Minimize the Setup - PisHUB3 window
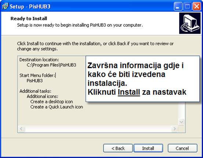The height and width of the screenshot is (158, 203). tap(178, 6)
